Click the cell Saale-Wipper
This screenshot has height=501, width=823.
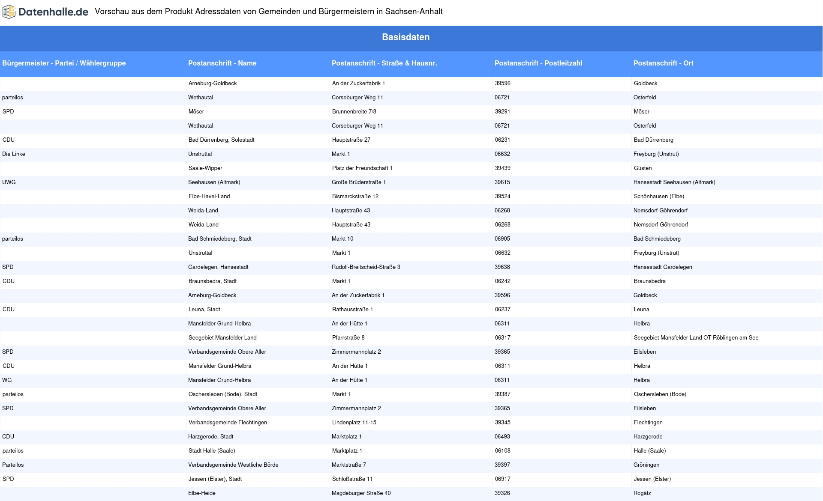(205, 168)
